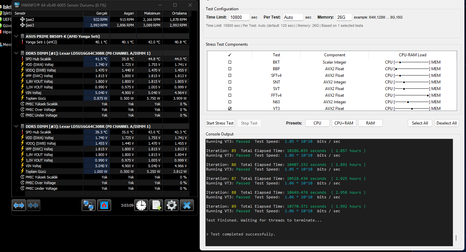
Task: Click the 3:03:09 elapsed time in HWiNFO
Action: point(127,205)
